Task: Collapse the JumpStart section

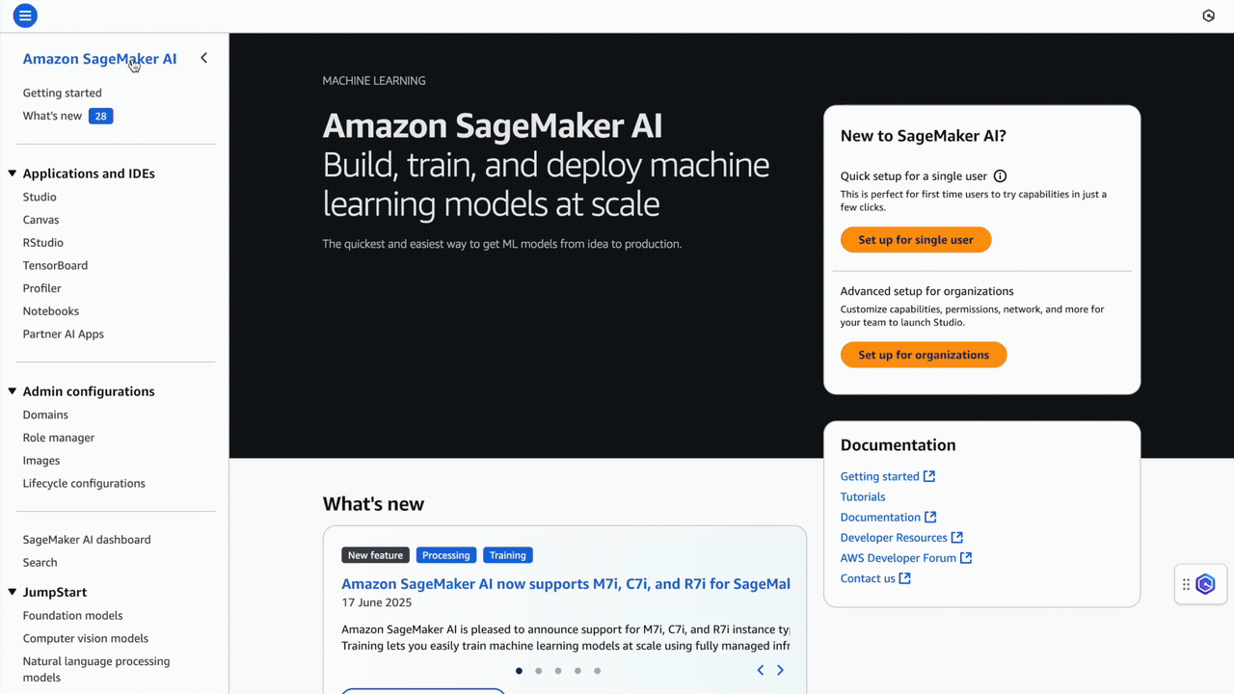Action: 11,591
